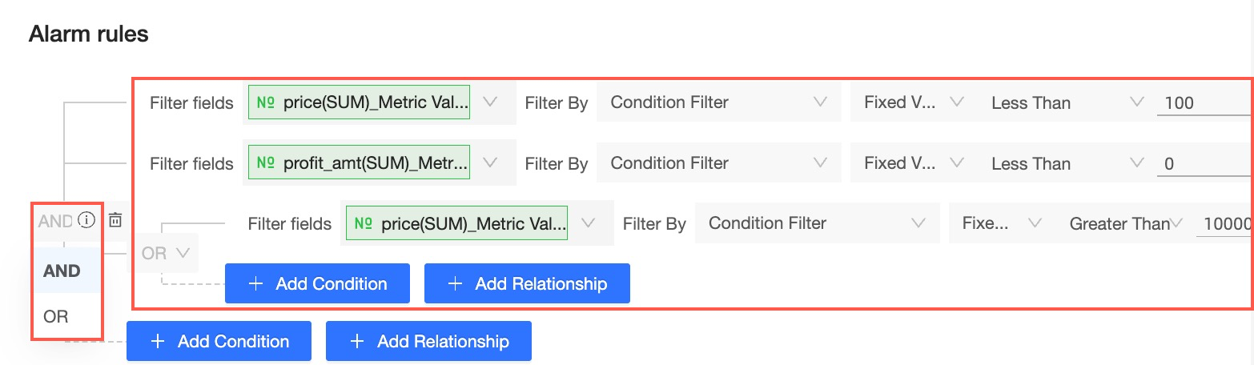Expand the first row's Less Than operator dropdown

point(1135,102)
